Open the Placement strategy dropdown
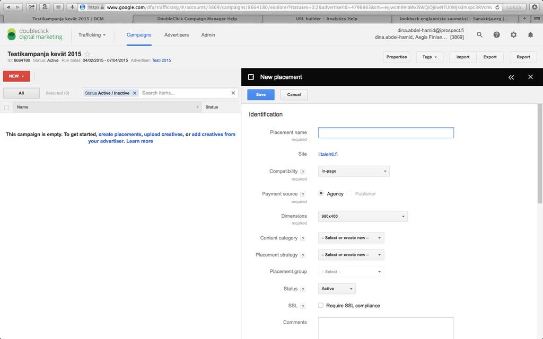The image size is (543, 339). click(x=351, y=255)
